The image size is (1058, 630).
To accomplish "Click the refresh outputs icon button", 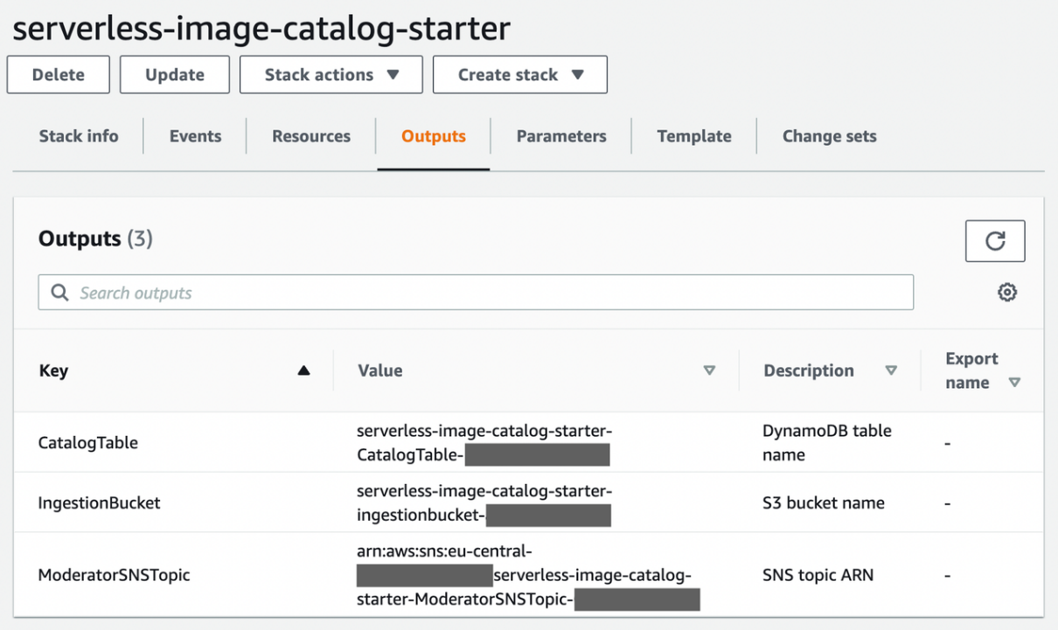I will pyautogui.click(x=995, y=241).
